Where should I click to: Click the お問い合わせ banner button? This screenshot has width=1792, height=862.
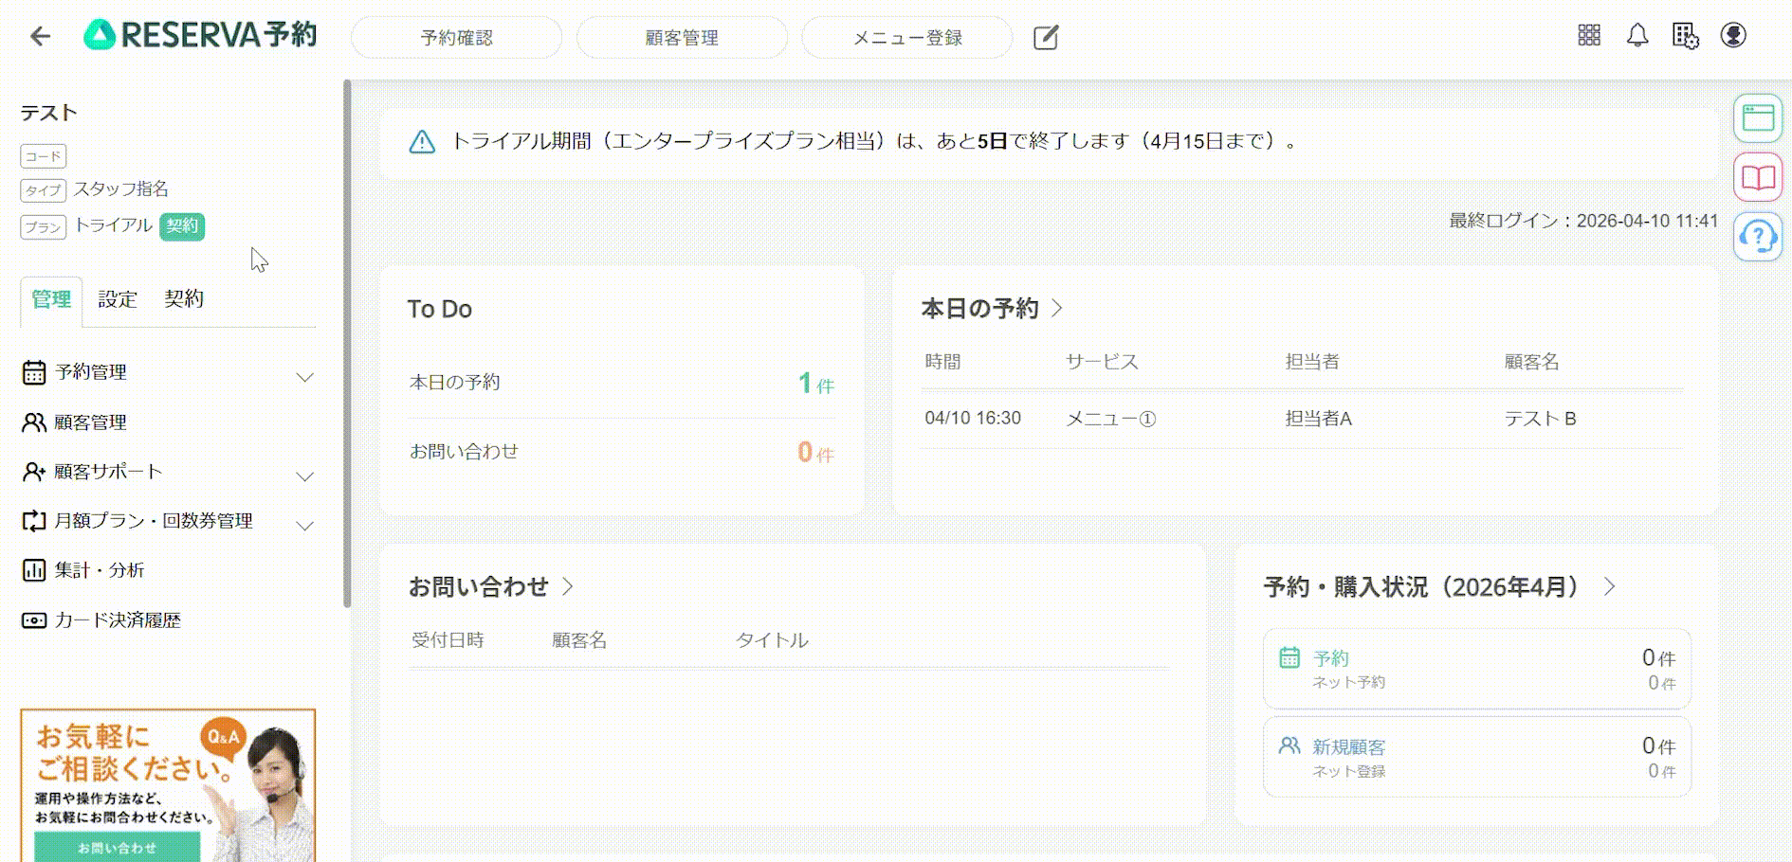coord(118,848)
